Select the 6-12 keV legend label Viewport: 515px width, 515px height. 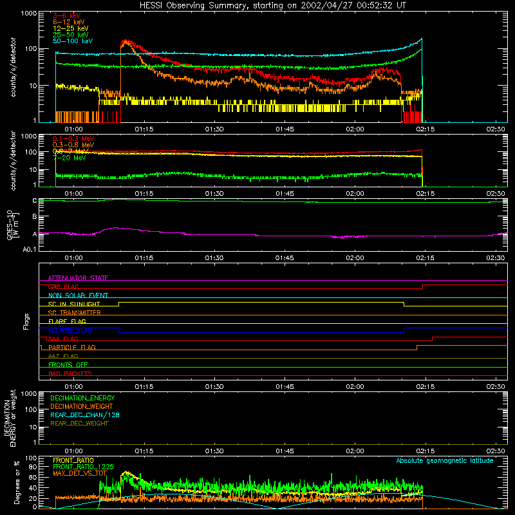[69, 22]
